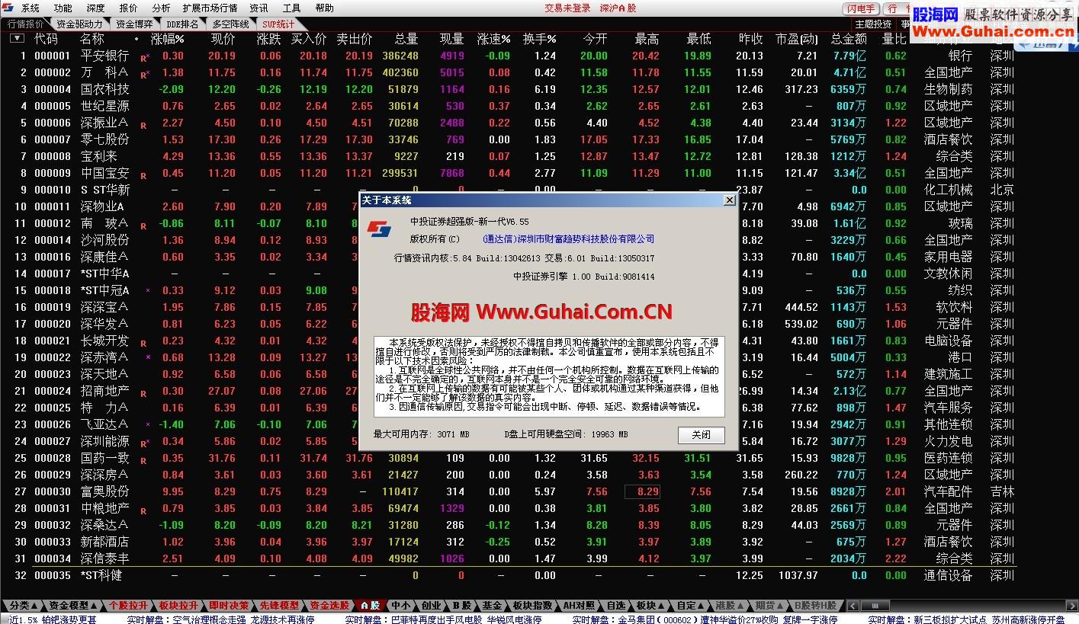Sort by the 现价 column header
This screenshot has height=624, width=1079.
pos(223,38)
